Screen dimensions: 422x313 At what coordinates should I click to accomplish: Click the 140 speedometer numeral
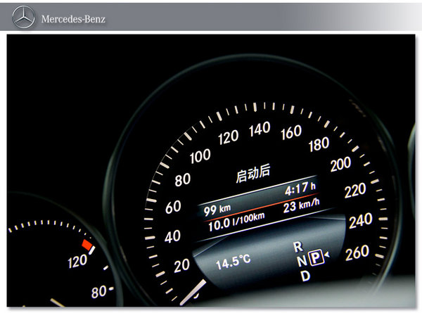(260, 129)
